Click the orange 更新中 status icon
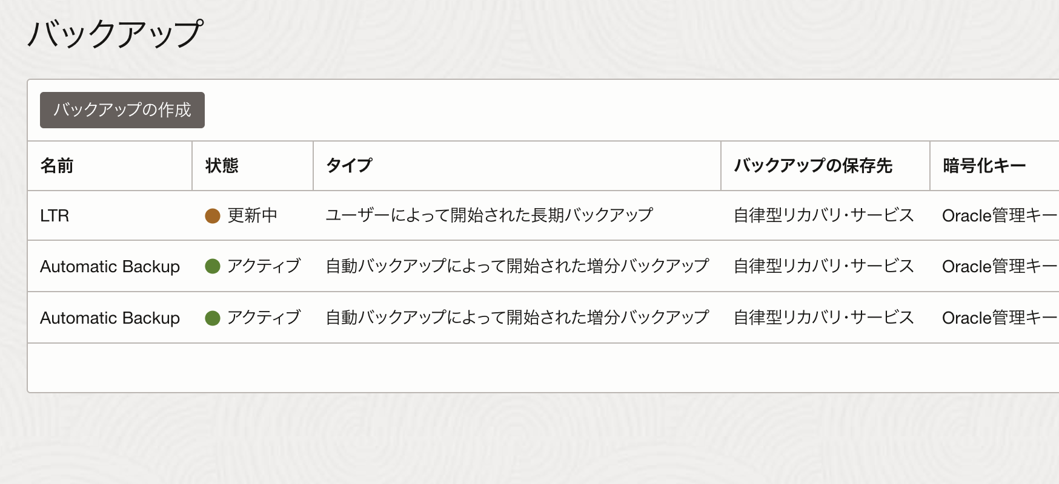 213,216
